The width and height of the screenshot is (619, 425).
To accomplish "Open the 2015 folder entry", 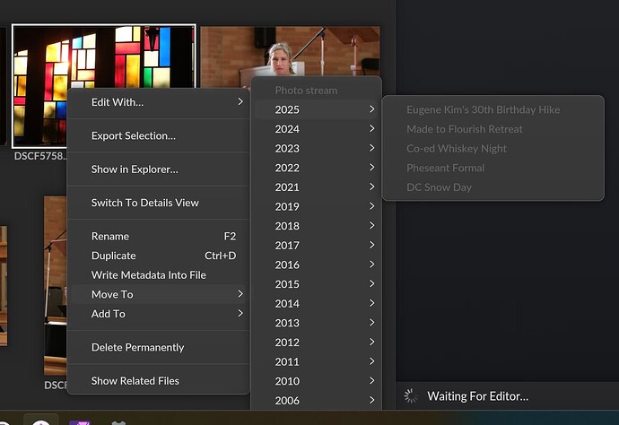I will [316, 283].
